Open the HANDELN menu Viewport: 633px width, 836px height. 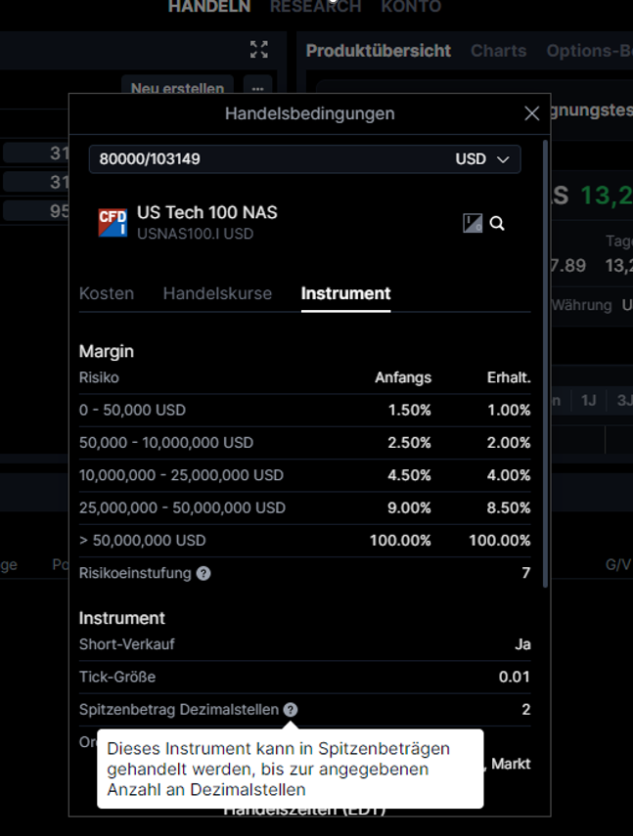[x=209, y=7]
